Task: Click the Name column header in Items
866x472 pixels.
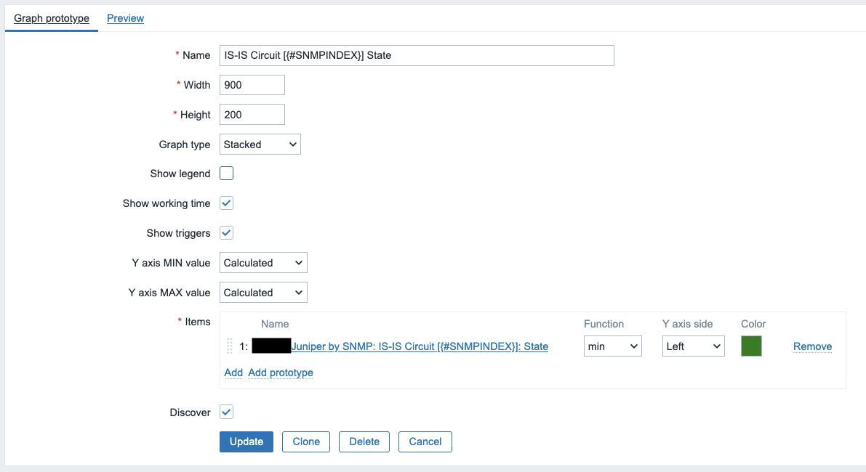Action: (x=275, y=324)
